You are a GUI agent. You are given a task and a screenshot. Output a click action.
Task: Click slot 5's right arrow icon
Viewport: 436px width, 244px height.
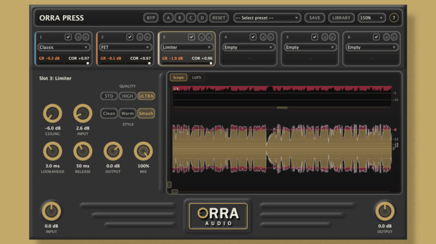333,37
